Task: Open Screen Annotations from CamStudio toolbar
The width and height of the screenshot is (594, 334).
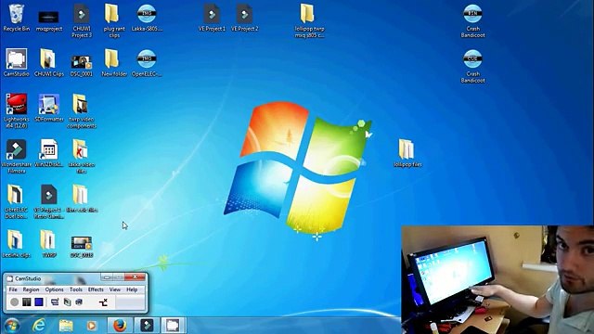Action: coord(79,302)
